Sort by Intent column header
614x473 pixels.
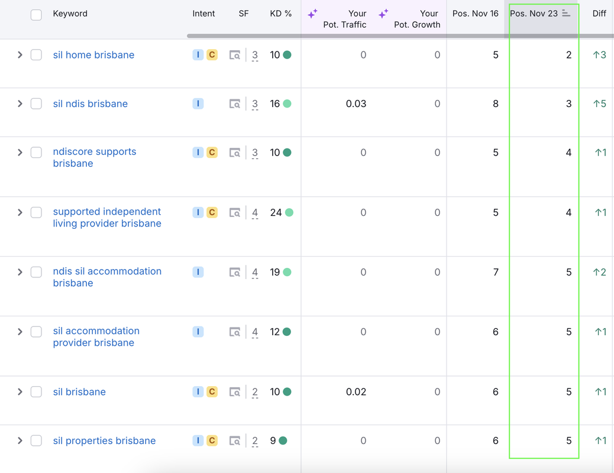(x=203, y=14)
